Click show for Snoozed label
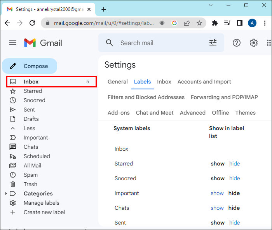This screenshot has width=272, height=230. tap(218, 178)
